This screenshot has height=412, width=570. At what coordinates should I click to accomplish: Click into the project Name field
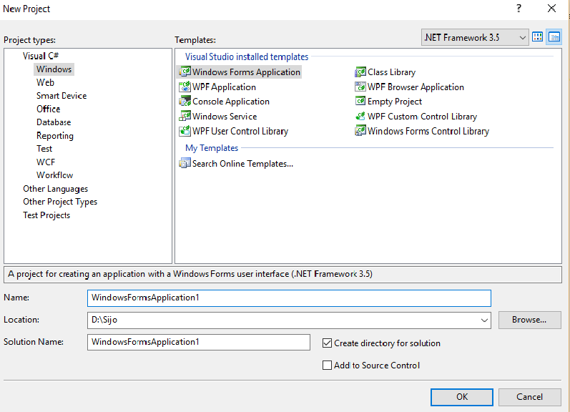290,298
